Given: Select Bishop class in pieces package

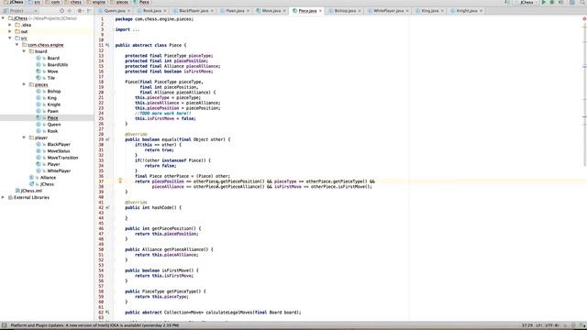Looking at the screenshot, I should [54, 92].
